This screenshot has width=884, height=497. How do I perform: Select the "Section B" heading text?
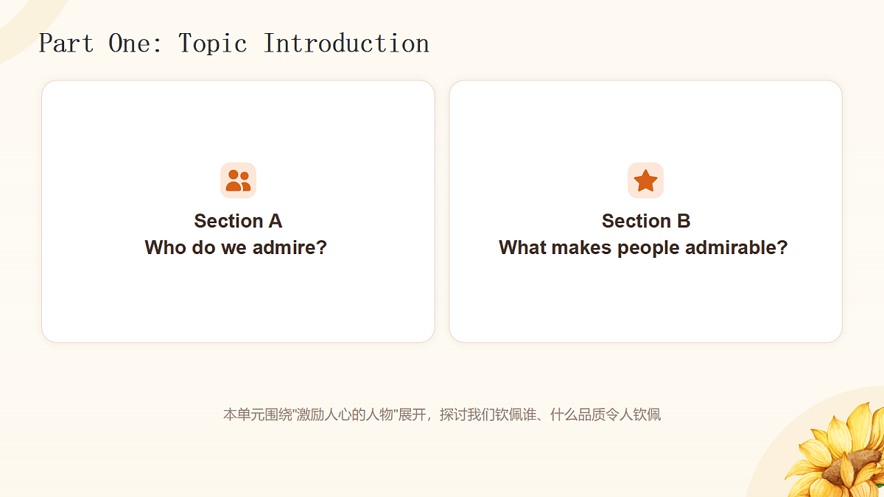(x=646, y=221)
